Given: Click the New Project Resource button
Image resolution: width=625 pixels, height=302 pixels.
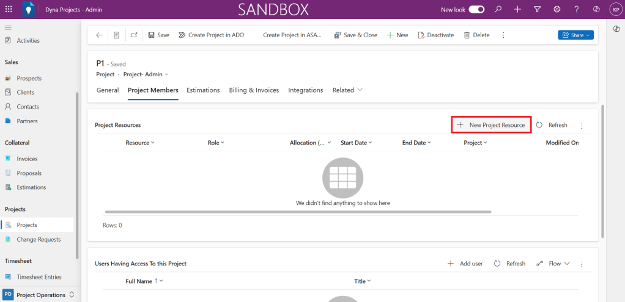Looking at the screenshot, I should pos(491,125).
